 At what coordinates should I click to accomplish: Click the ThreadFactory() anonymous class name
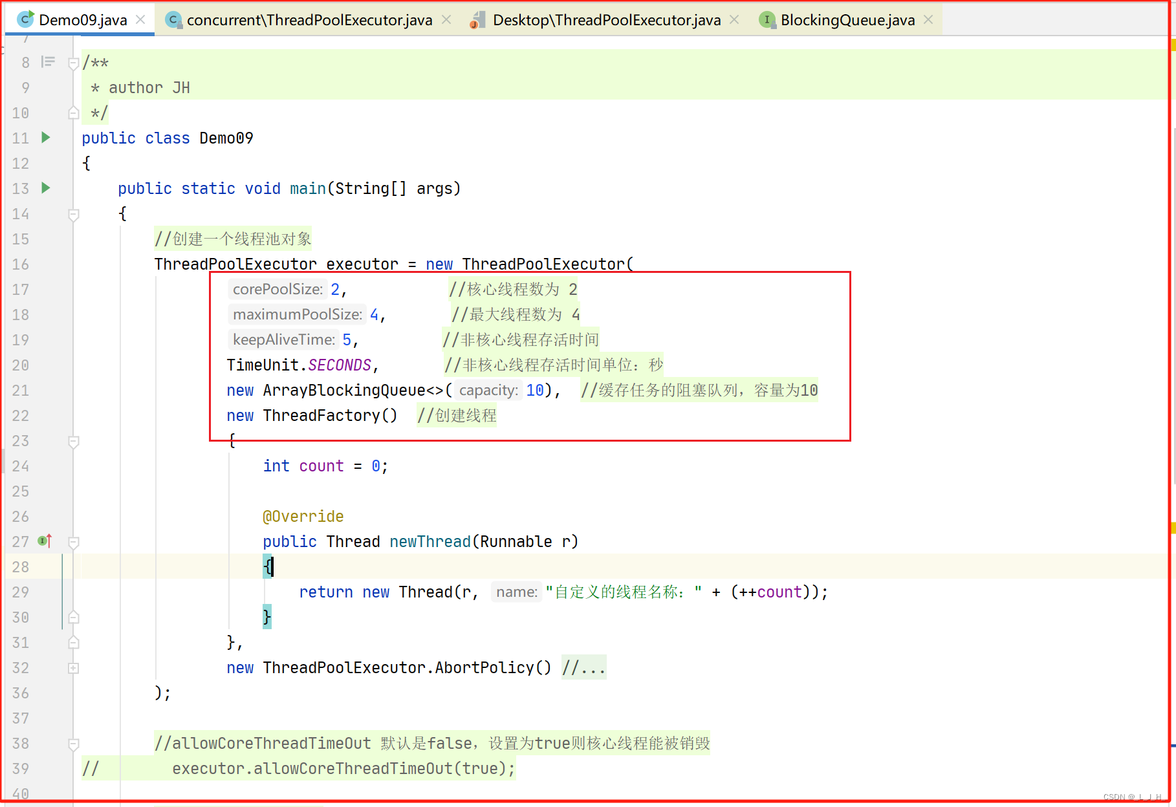pyautogui.click(x=330, y=415)
